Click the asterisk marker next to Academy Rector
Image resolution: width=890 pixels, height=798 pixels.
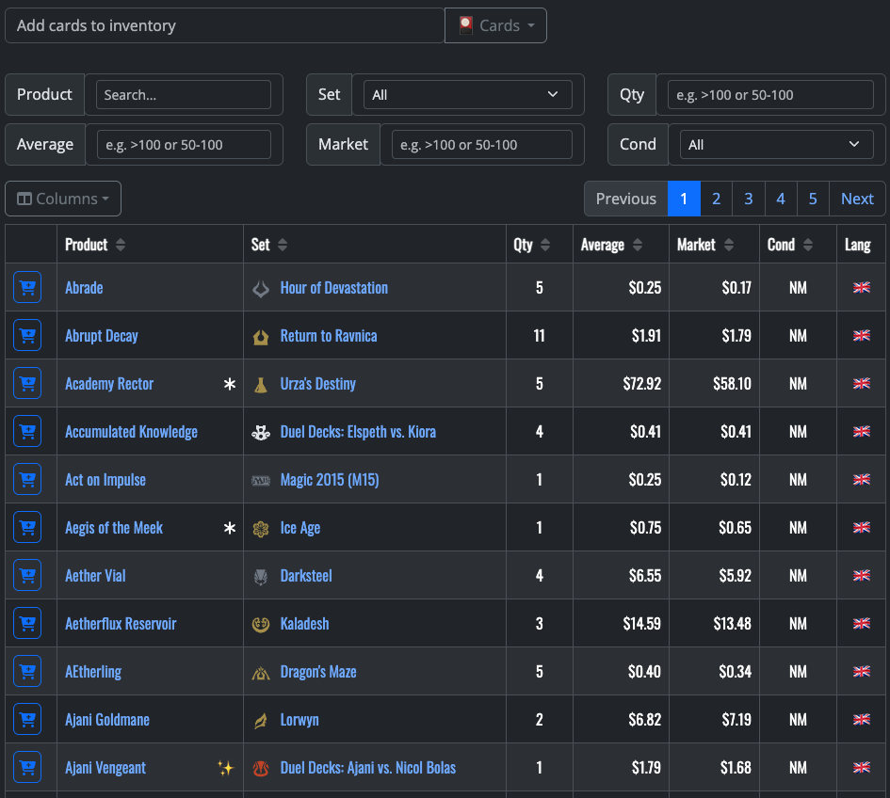(230, 383)
